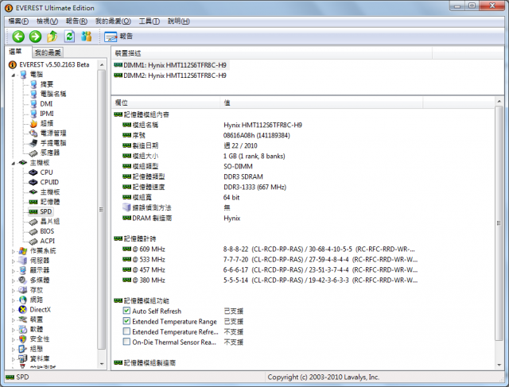
Task: Open the 報告 report toolbar button
Action: 119,37
